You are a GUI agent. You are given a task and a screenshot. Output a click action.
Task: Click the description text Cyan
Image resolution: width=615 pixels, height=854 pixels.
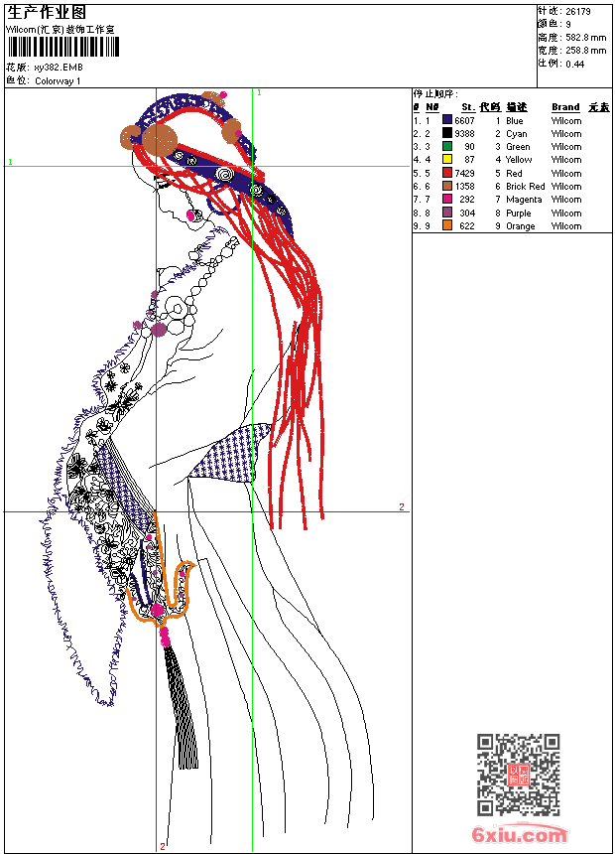[x=517, y=134]
